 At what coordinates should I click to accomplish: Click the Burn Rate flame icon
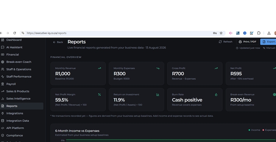coord(216,95)
